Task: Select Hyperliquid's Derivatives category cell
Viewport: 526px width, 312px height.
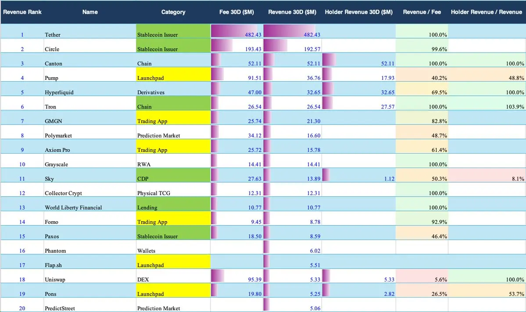Action: (173, 89)
